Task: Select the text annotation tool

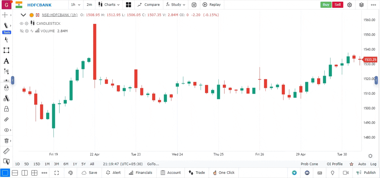Action: click(6, 61)
